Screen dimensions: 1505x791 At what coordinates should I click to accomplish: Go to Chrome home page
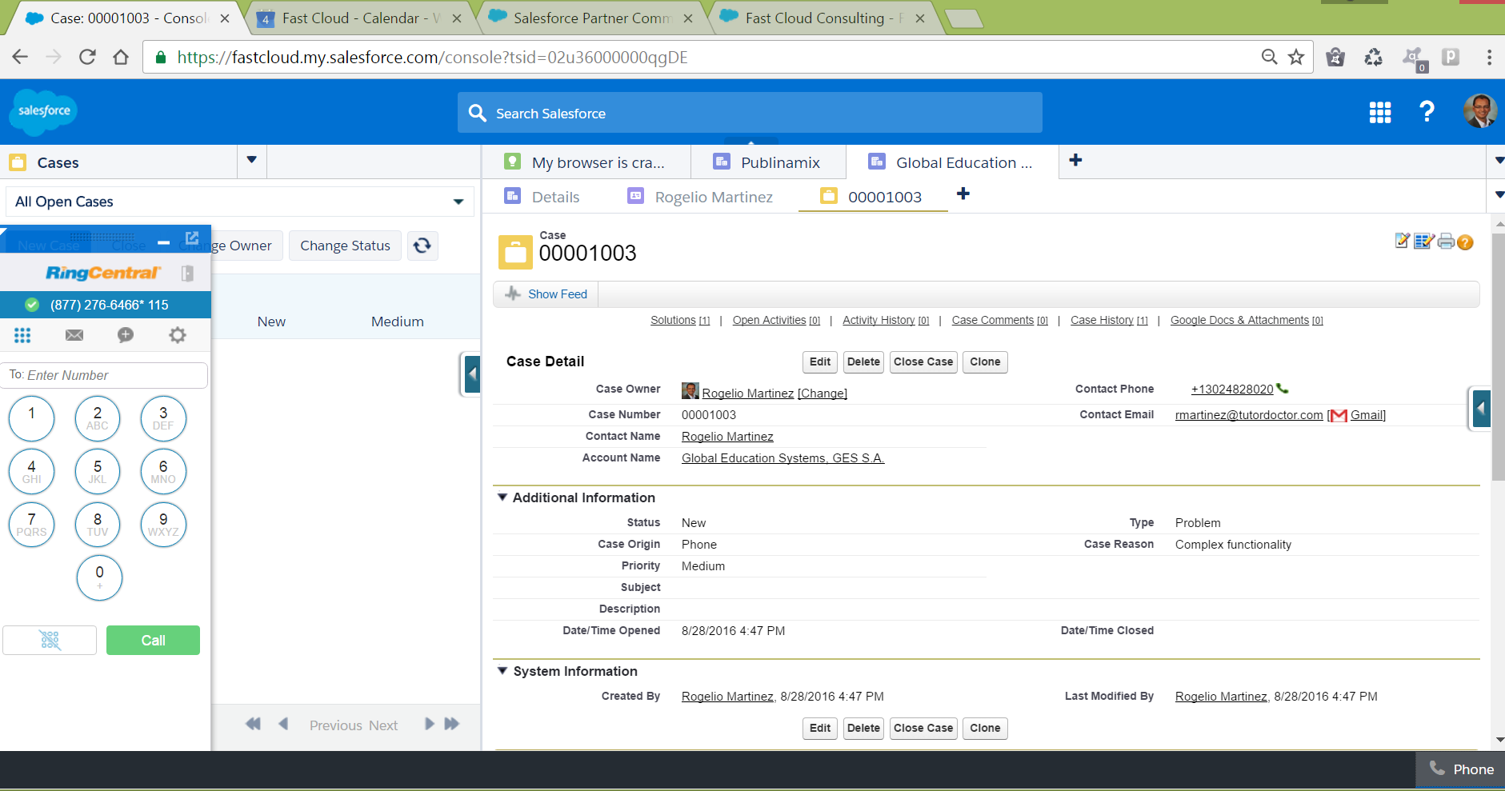pos(121,57)
